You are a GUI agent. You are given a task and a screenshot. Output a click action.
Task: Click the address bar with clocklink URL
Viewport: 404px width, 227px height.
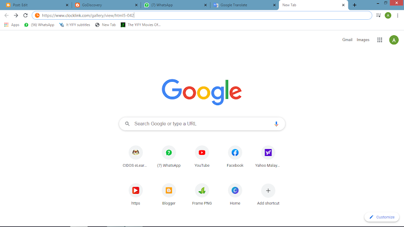pos(202,15)
